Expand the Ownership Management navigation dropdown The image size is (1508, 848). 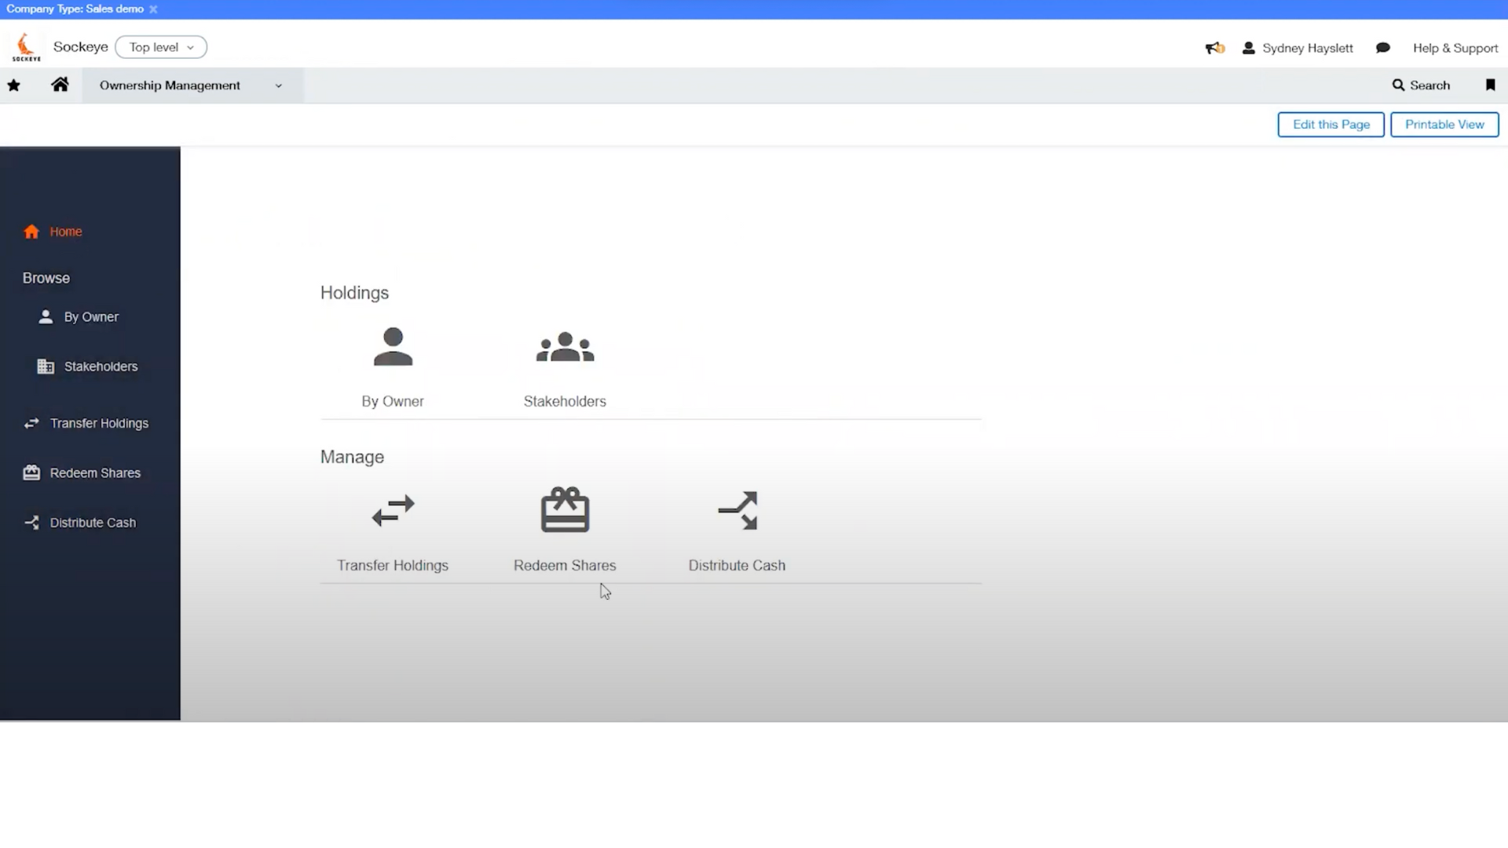[x=277, y=85]
